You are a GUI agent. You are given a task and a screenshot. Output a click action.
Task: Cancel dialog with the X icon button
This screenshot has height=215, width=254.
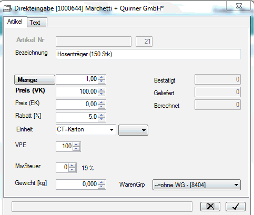(210, 207)
